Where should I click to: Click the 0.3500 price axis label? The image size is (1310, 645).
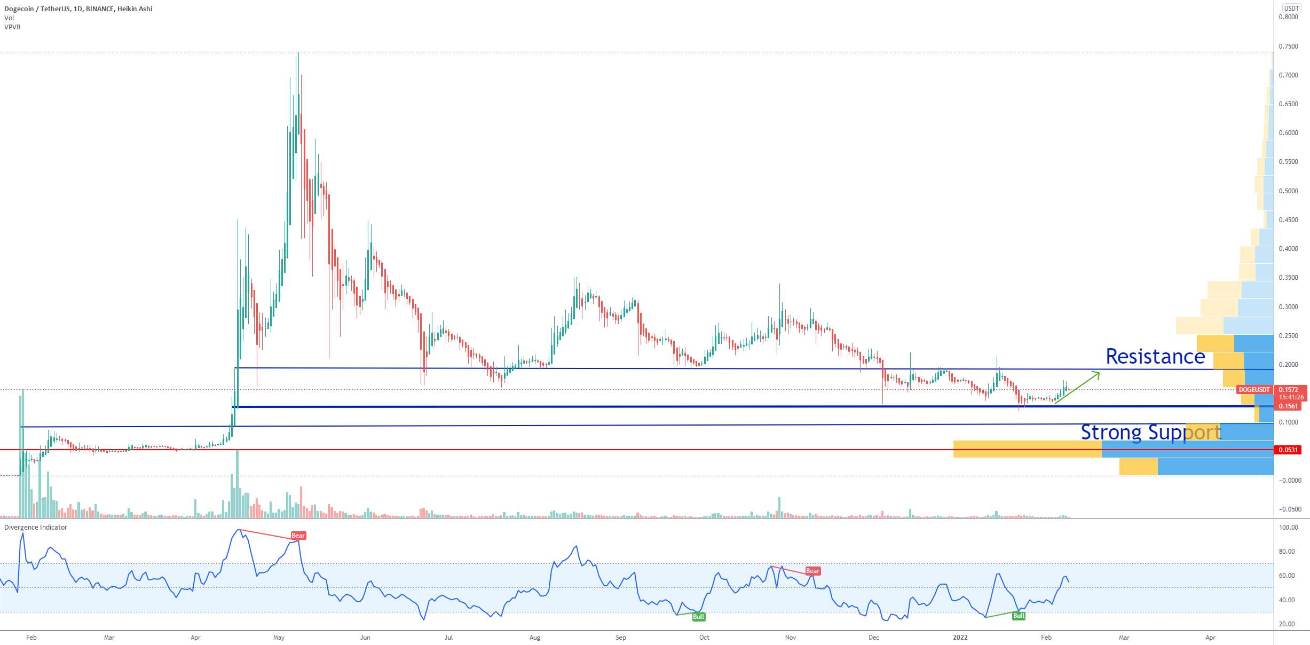(1289, 278)
